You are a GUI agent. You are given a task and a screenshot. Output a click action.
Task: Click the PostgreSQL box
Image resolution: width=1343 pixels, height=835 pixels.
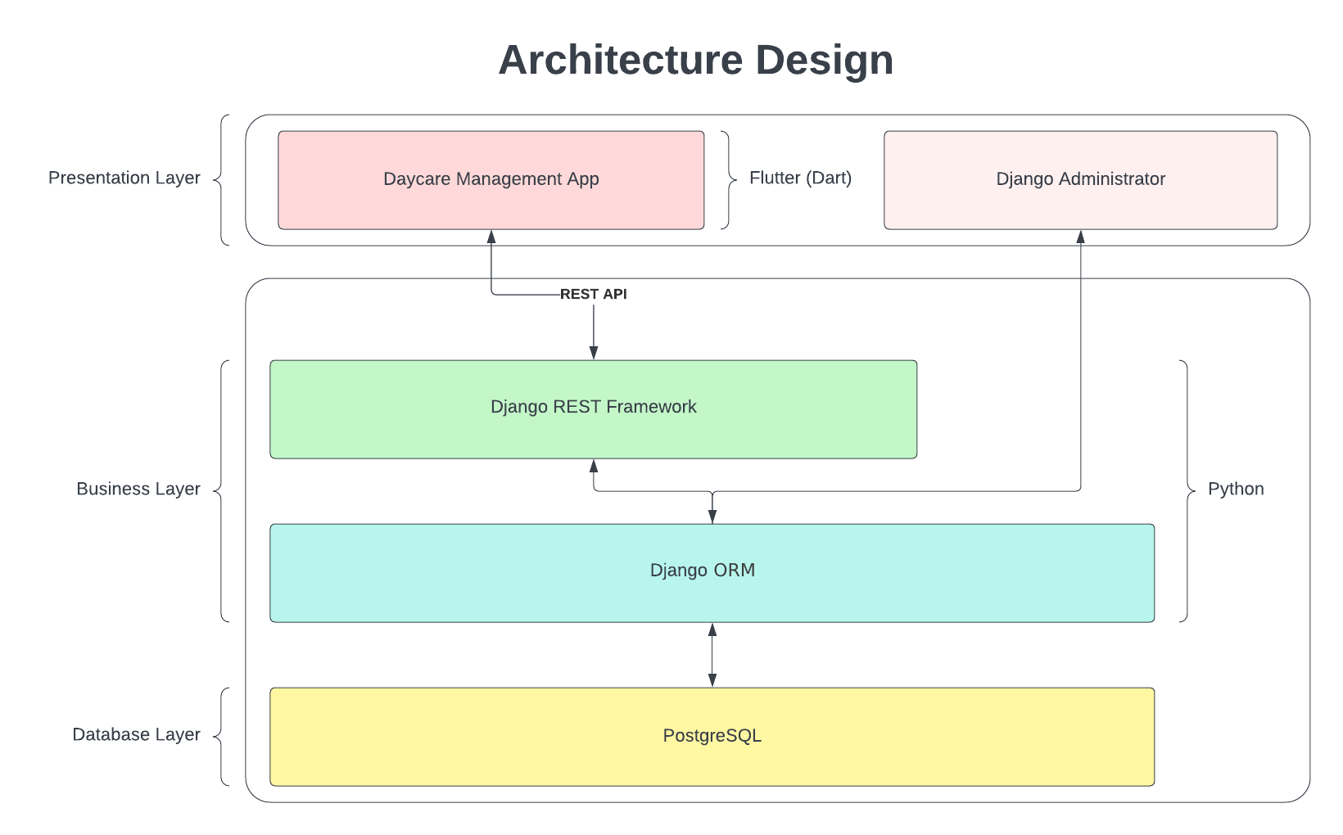tap(712, 737)
